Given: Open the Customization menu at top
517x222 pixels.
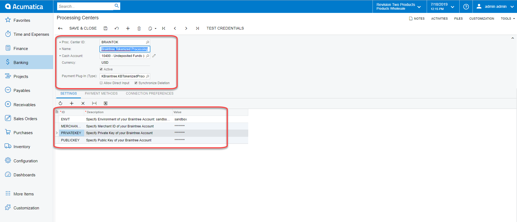Looking at the screenshot, I should pyautogui.click(x=482, y=19).
